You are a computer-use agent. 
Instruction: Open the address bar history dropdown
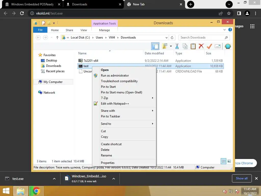[166, 38]
